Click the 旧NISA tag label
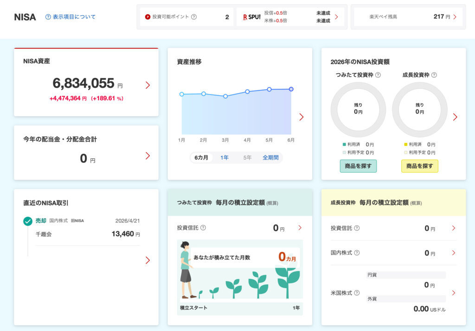 tap(77, 221)
